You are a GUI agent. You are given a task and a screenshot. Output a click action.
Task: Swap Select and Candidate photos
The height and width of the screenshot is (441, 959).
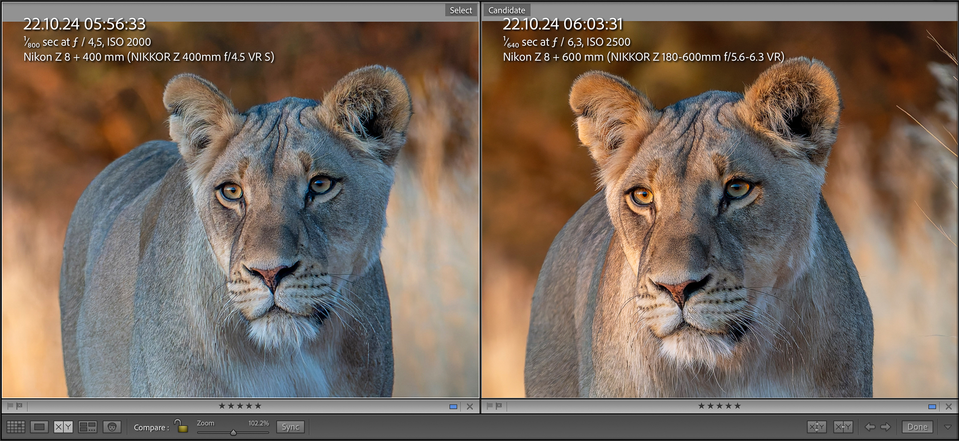[817, 427]
